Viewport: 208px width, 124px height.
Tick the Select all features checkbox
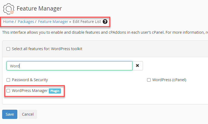pos(8,49)
